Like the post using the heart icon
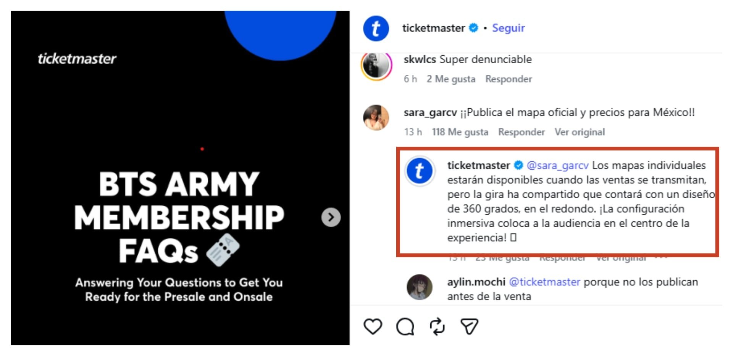Viewport: 733px width, 356px height. tap(373, 326)
